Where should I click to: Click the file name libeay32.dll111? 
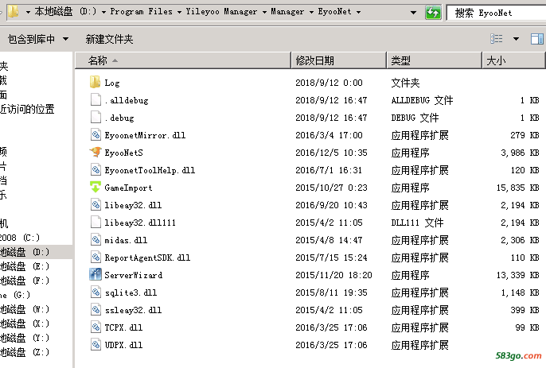(x=140, y=223)
